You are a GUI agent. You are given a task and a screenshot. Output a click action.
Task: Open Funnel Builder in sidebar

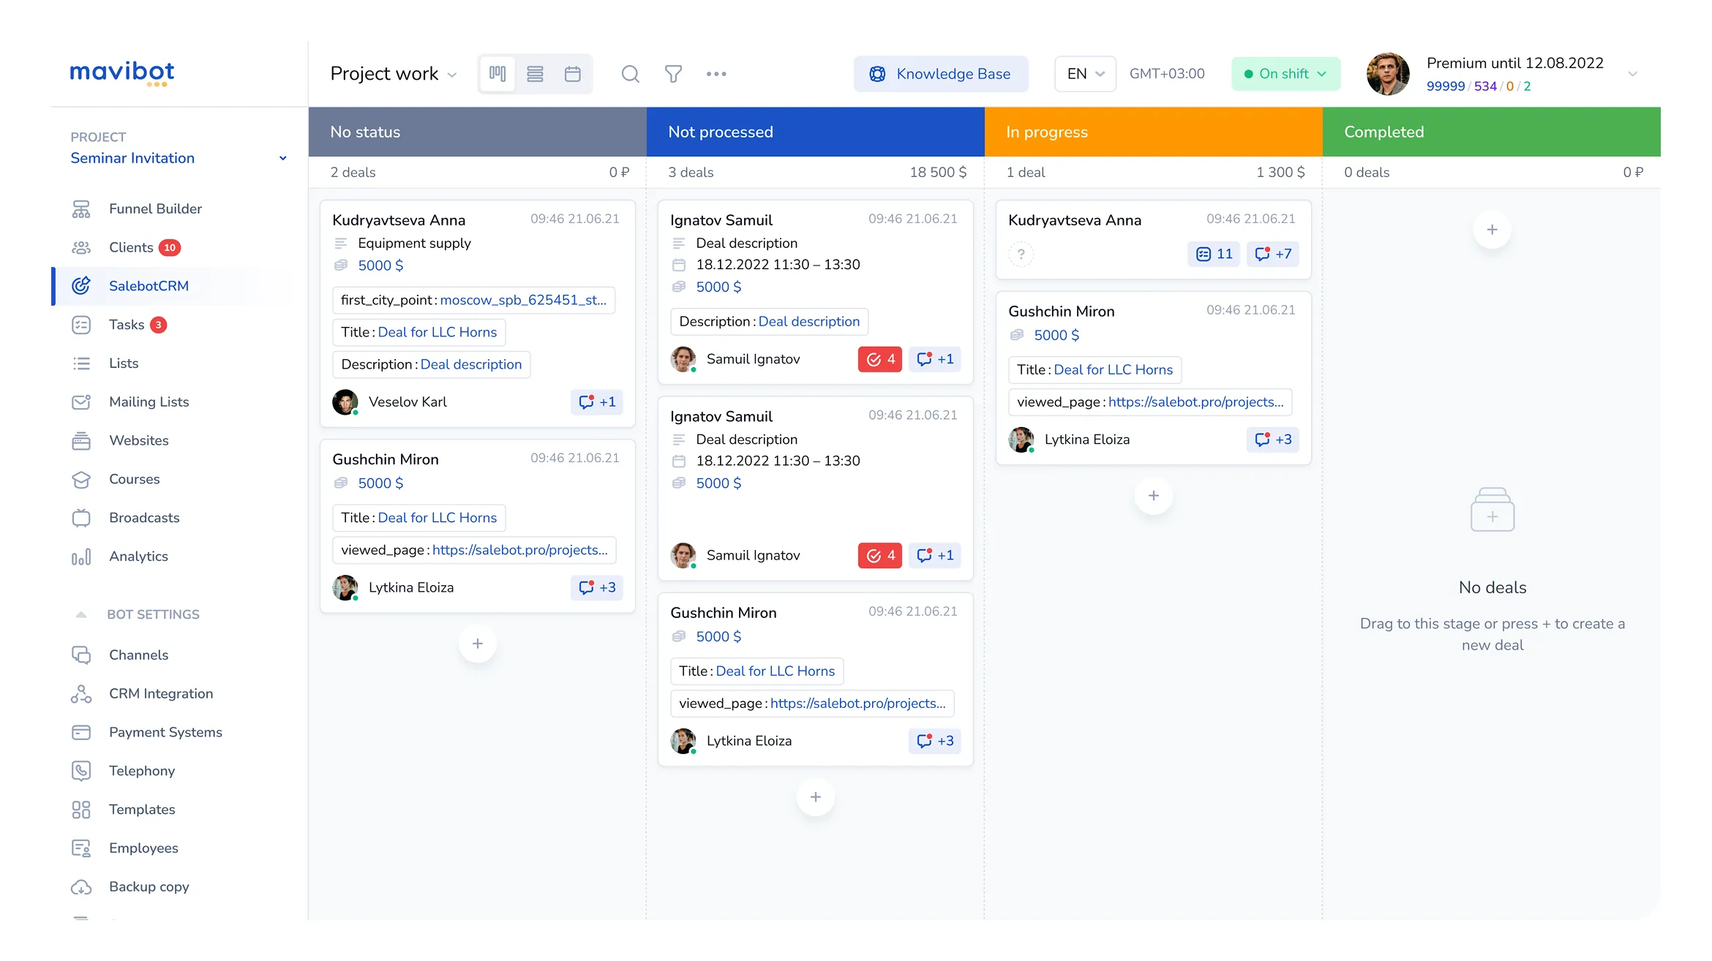click(155, 208)
